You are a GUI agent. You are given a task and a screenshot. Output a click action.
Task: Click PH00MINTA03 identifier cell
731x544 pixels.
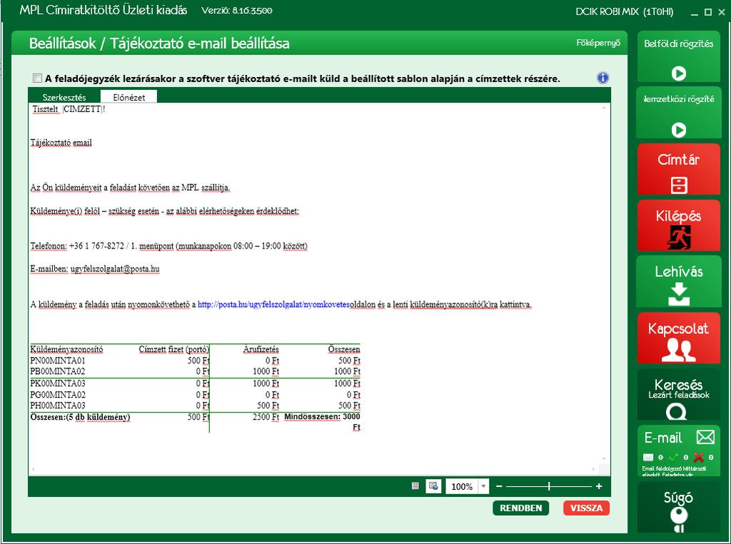(58, 405)
